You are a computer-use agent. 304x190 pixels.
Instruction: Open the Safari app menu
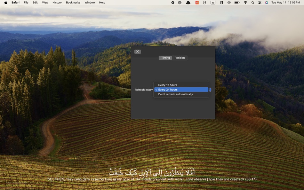coord(15,3)
